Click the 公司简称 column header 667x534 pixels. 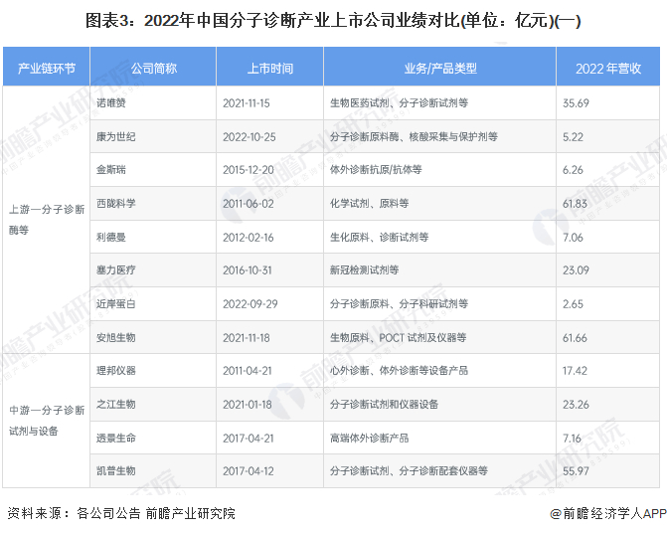click(153, 68)
